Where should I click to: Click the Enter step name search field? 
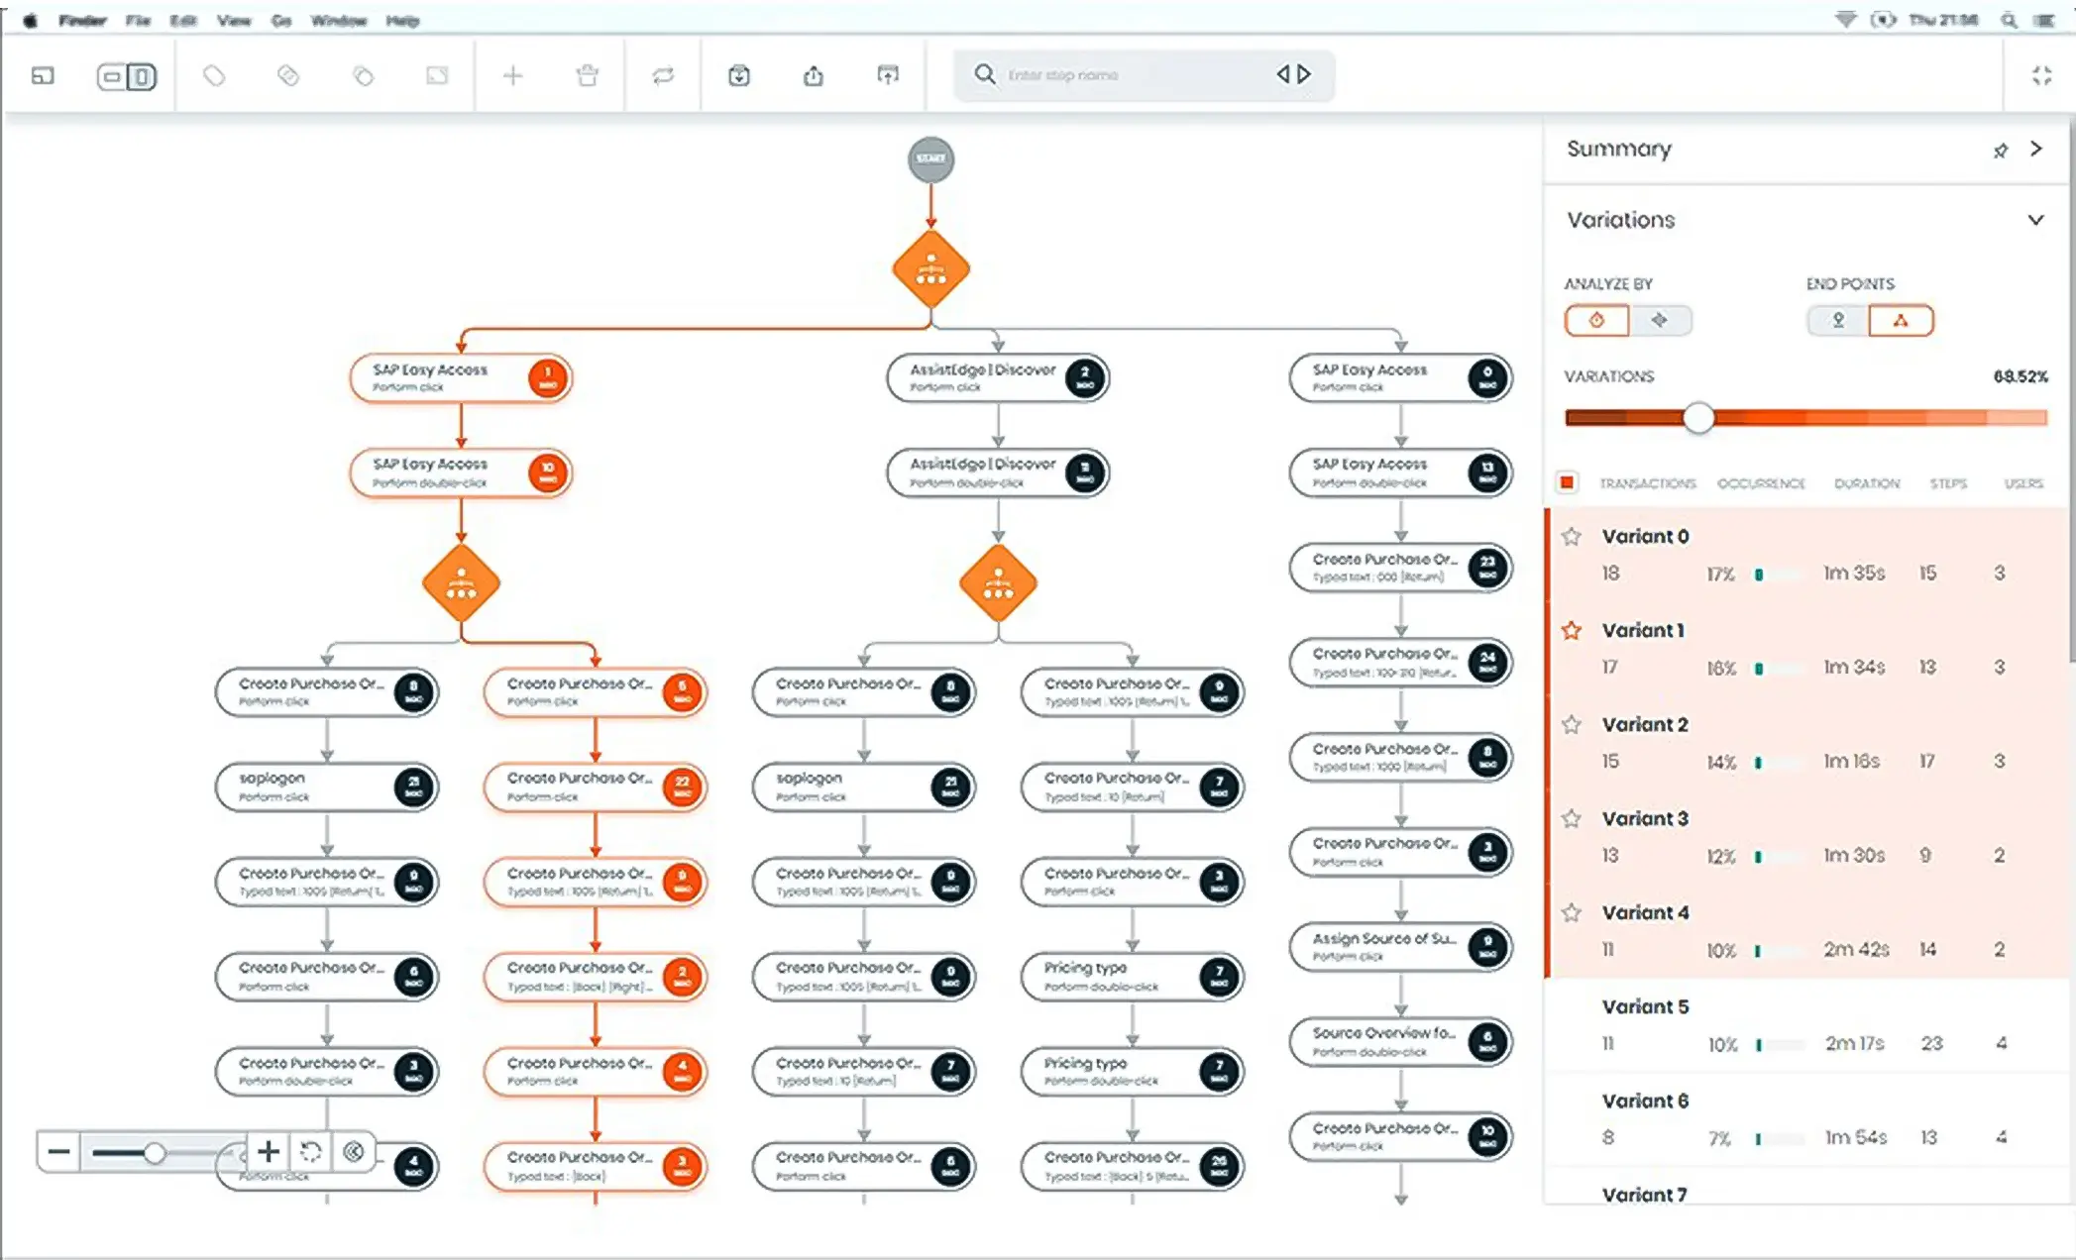pyautogui.click(x=1127, y=74)
